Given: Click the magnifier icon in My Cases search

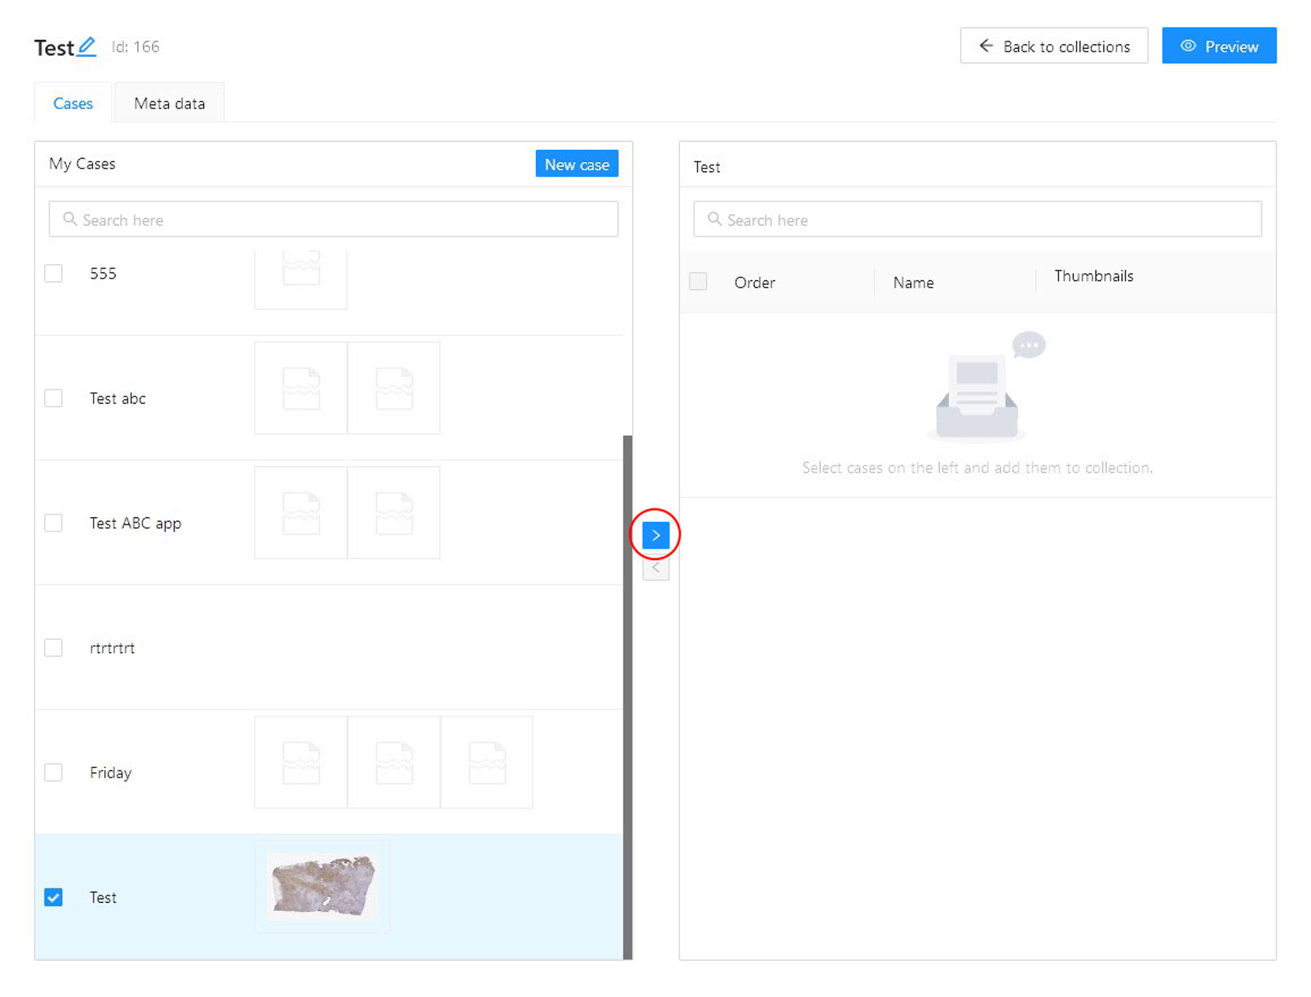Looking at the screenshot, I should [x=69, y=219].
